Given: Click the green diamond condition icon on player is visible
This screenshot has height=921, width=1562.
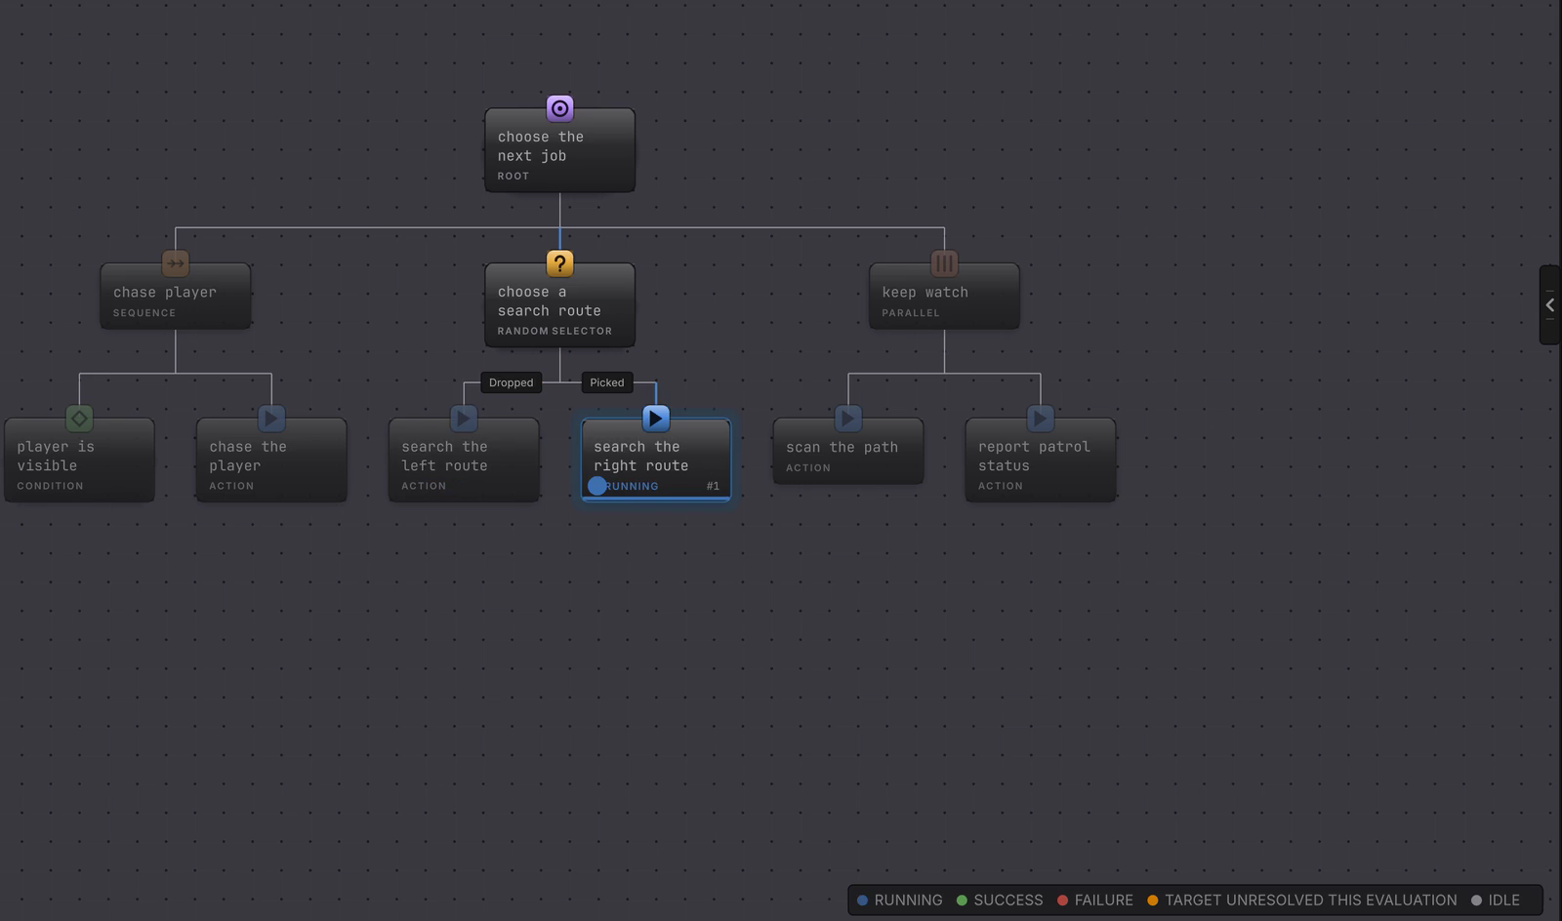Looking at the screenshot, I should point(79,419).
